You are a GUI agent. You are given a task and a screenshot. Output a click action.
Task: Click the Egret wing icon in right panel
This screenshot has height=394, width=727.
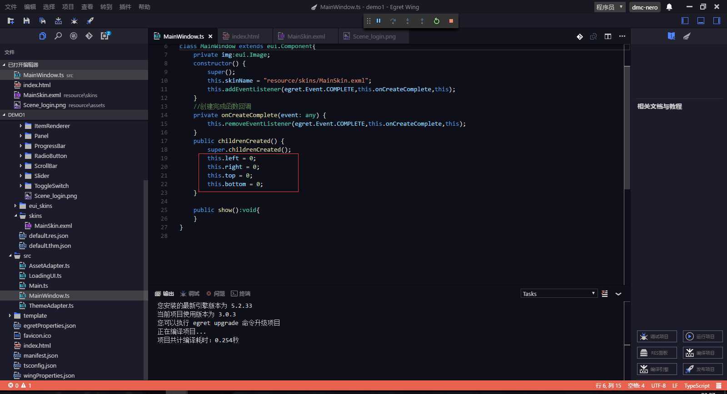pyautogui.click(x=687, y=36)
